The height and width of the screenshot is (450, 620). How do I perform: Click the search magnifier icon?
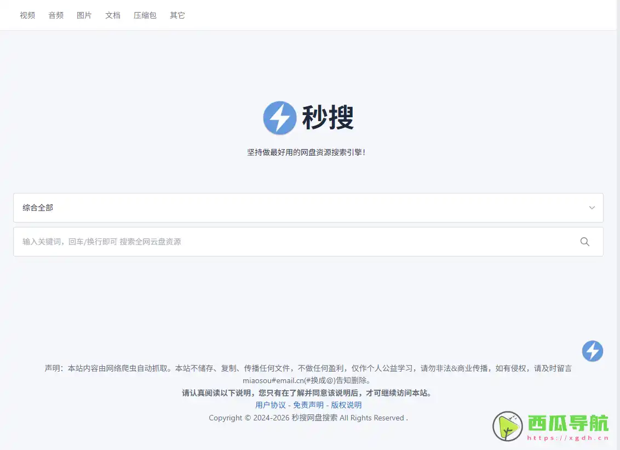[x=584, y=242]
